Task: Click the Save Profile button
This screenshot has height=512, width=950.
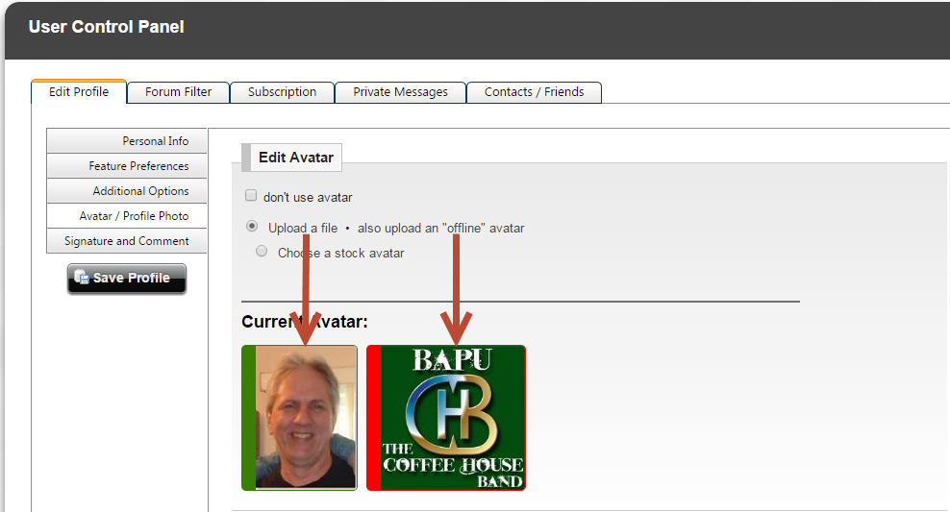Action: point(127,279)
